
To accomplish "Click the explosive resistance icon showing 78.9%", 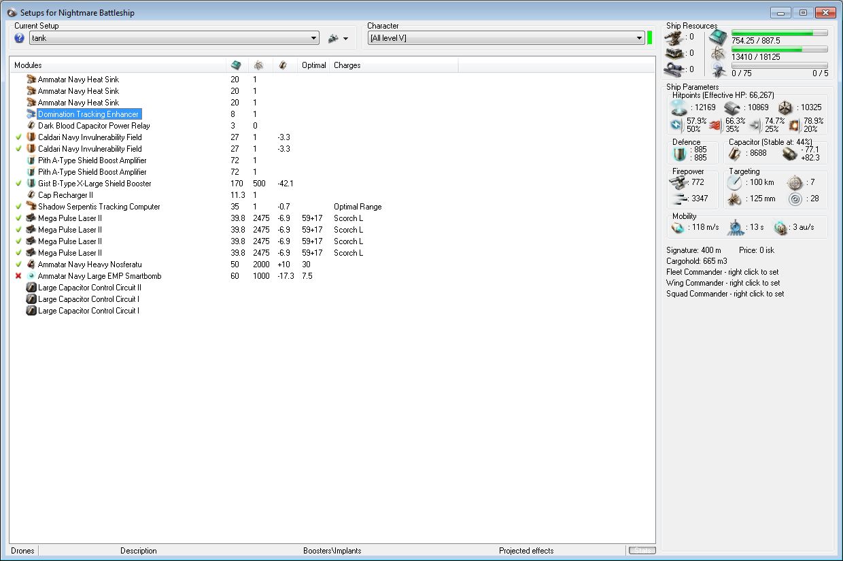I will [x=795, y=124].
